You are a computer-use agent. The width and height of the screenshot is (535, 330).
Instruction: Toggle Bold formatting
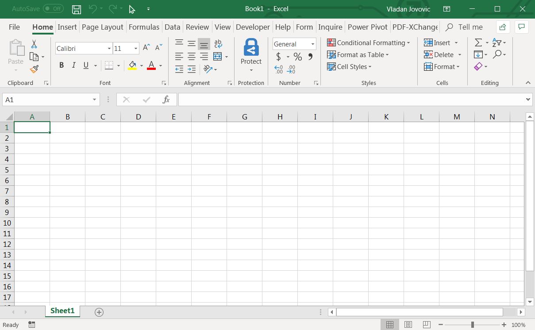coord(62,65)
